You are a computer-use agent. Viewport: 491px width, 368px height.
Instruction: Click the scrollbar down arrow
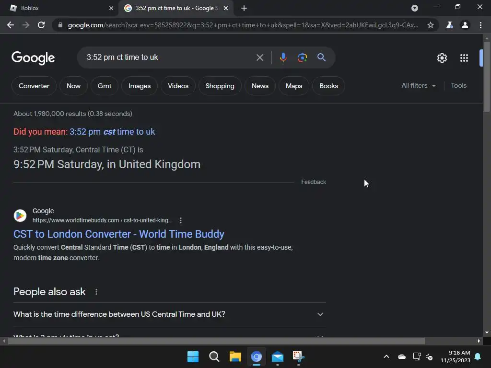click(x=486, y=333)
